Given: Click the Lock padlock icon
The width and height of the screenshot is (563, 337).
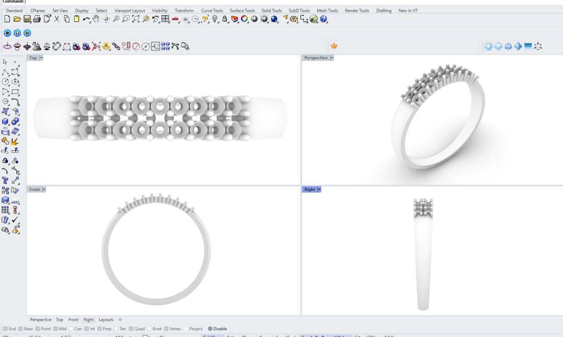Looking at the screenshot, I should tap(225, 19).
